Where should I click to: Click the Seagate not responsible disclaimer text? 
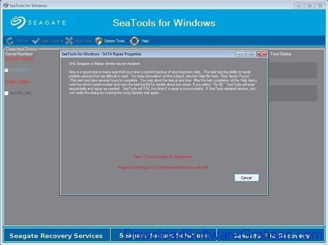163,167
